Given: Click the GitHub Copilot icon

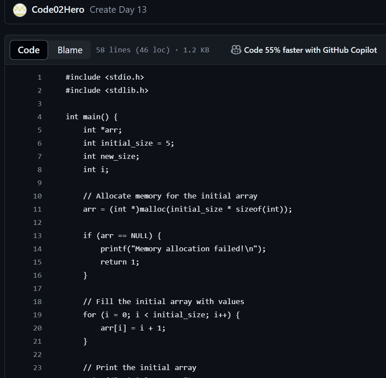Looking at the screenshot, I should pyautogui.click(x=236, y=50).
